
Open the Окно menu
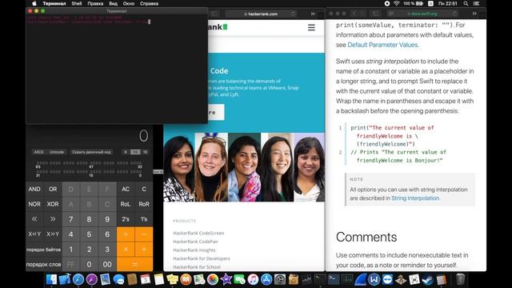tap(129, 3)
